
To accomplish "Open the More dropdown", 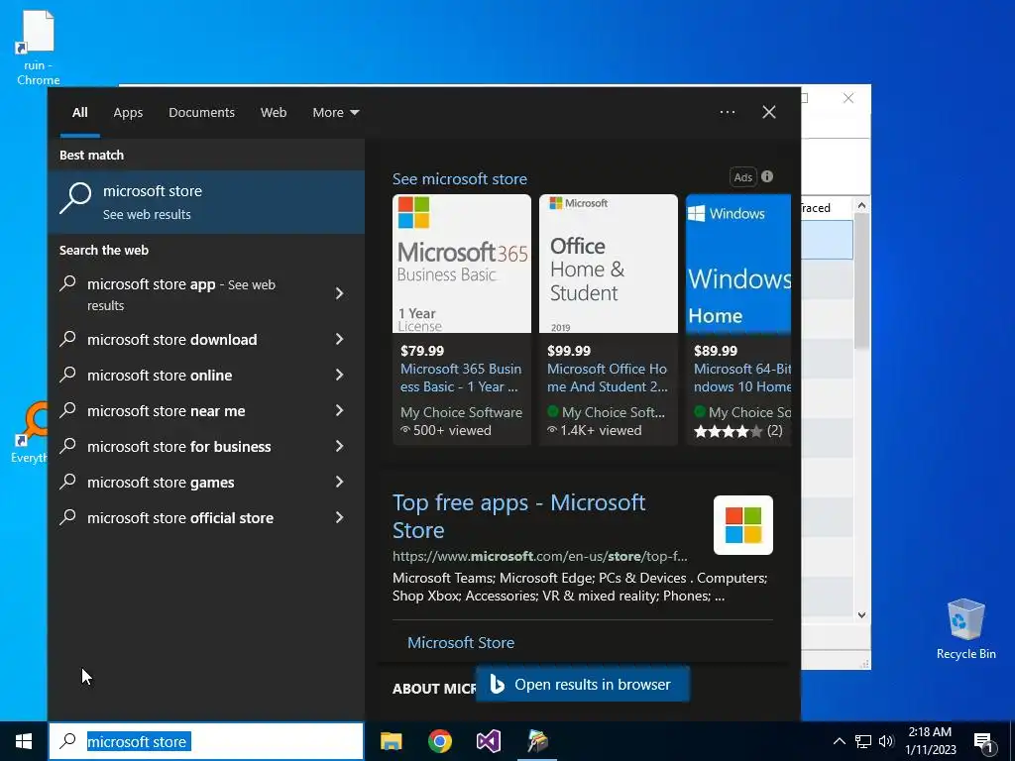I will coord(335,113).
